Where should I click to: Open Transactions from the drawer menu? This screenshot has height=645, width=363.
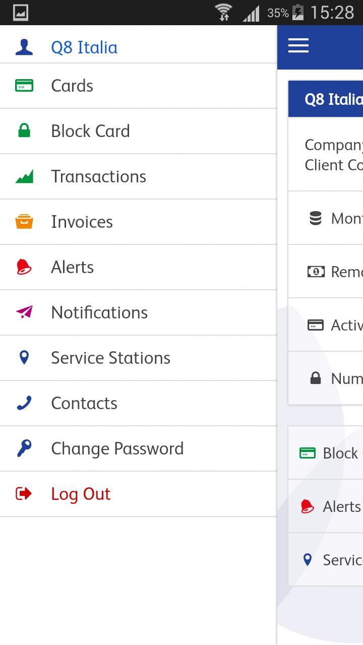99,176
